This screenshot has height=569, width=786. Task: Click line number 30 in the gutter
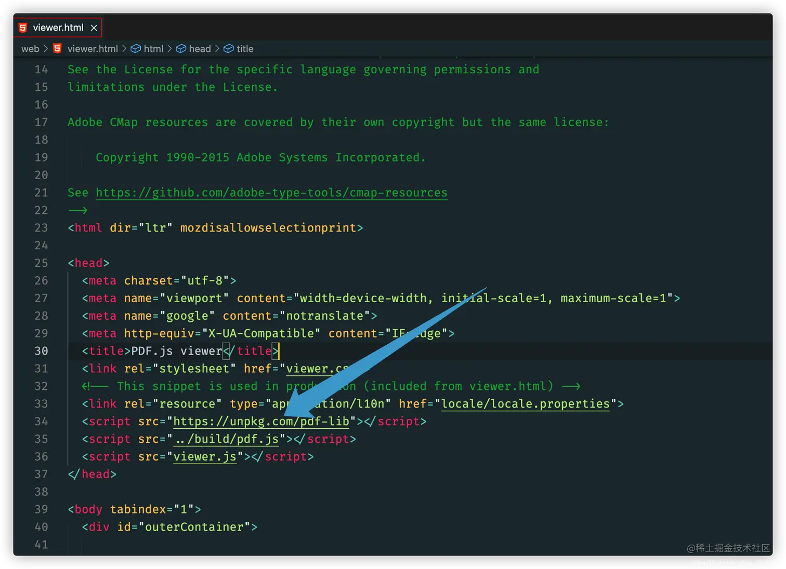coord(41,351)
